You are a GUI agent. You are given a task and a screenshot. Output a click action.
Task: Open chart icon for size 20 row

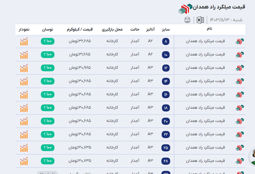24,121
